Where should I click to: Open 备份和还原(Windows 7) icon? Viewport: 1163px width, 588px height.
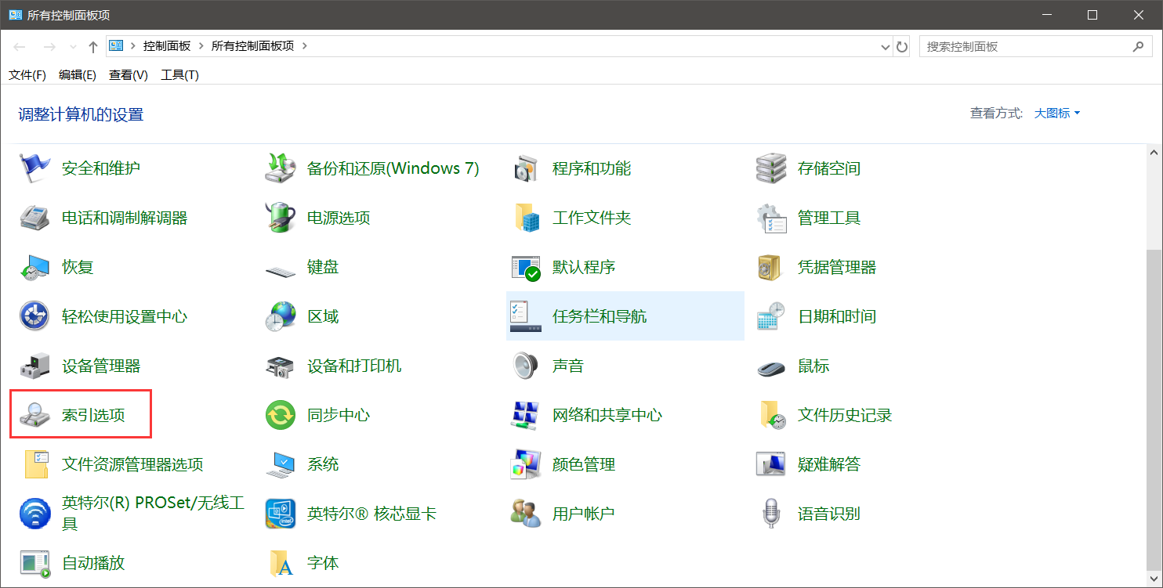pos(281,168)
